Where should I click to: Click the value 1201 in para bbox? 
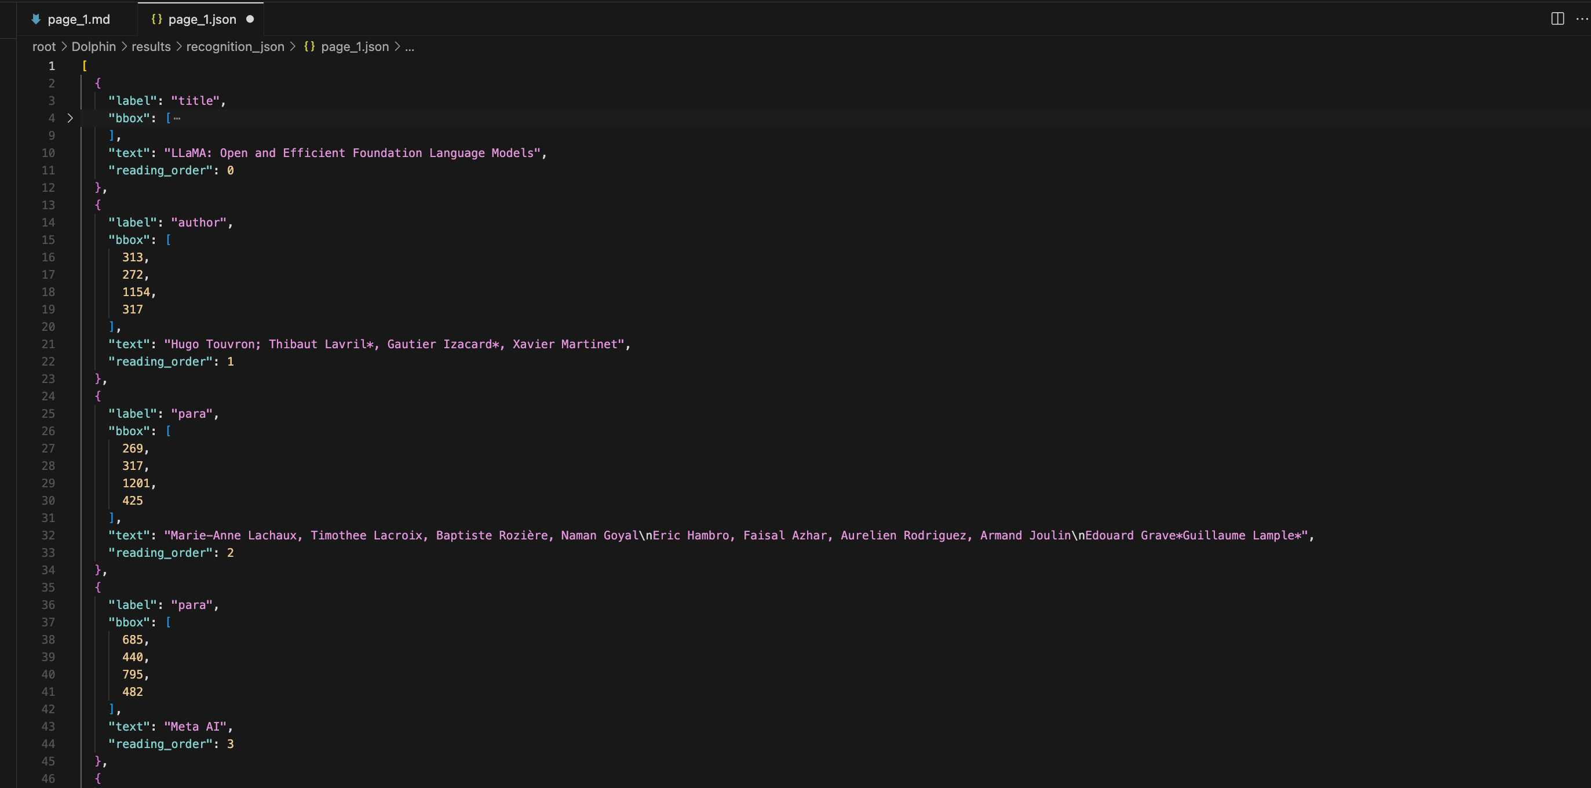tap(136, 483)
